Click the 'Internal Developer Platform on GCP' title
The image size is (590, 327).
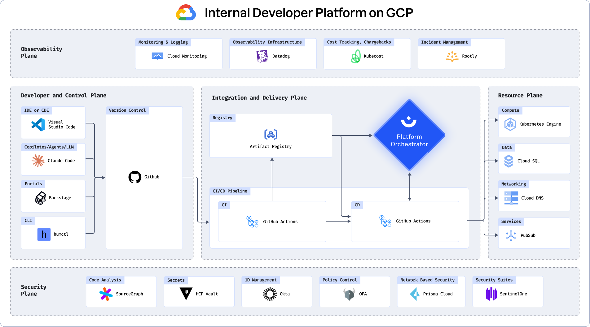click(309, 13)
